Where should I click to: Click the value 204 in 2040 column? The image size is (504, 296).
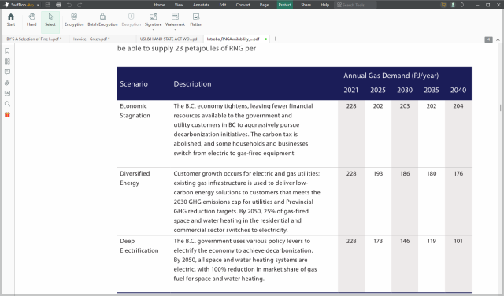pyautogui.click(x=458, y=106)
